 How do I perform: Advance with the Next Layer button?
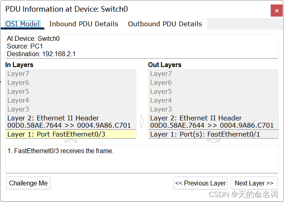[254, 183]
